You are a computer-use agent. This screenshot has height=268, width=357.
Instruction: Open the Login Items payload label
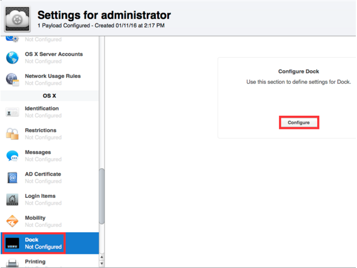click(x=40, y=196)
